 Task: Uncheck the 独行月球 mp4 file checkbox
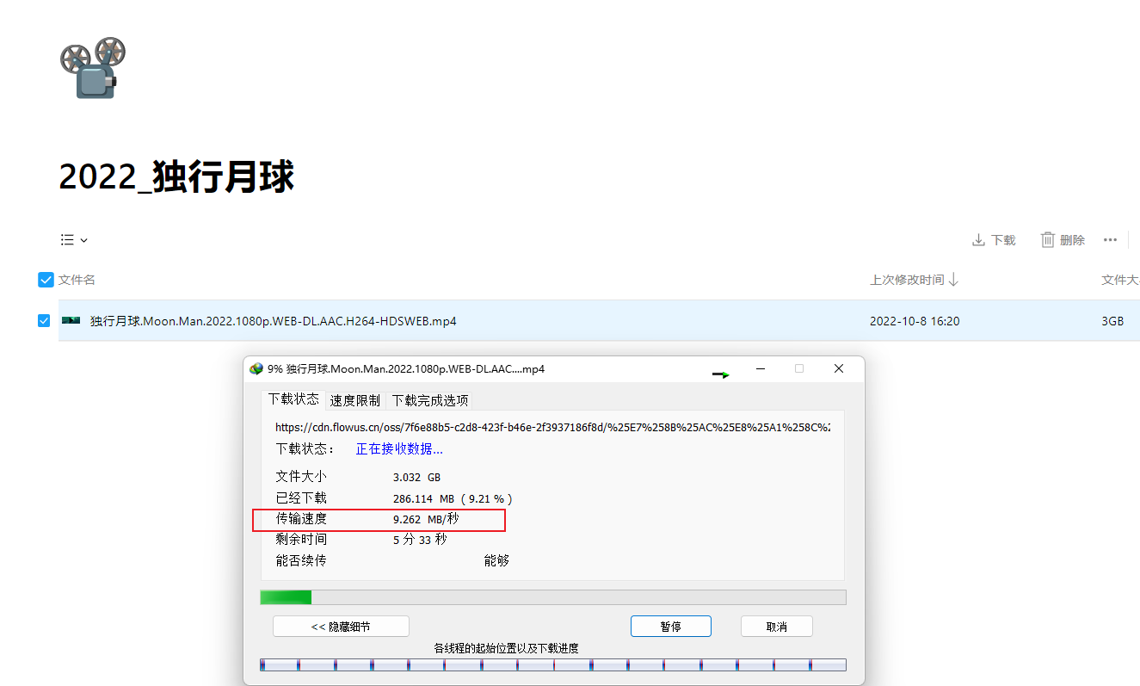click(44, 321)
